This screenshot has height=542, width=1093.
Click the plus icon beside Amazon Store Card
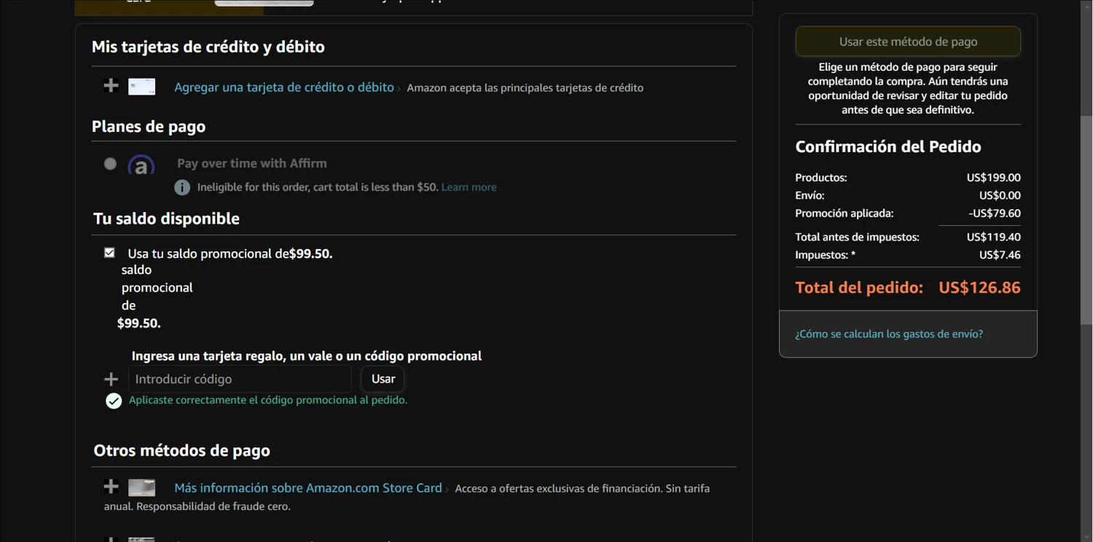pyautogui.click(x=111, y=487)
